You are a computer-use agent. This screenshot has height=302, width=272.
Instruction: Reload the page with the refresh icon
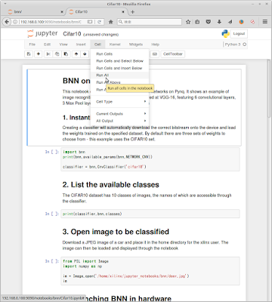(x=99, y=22)
